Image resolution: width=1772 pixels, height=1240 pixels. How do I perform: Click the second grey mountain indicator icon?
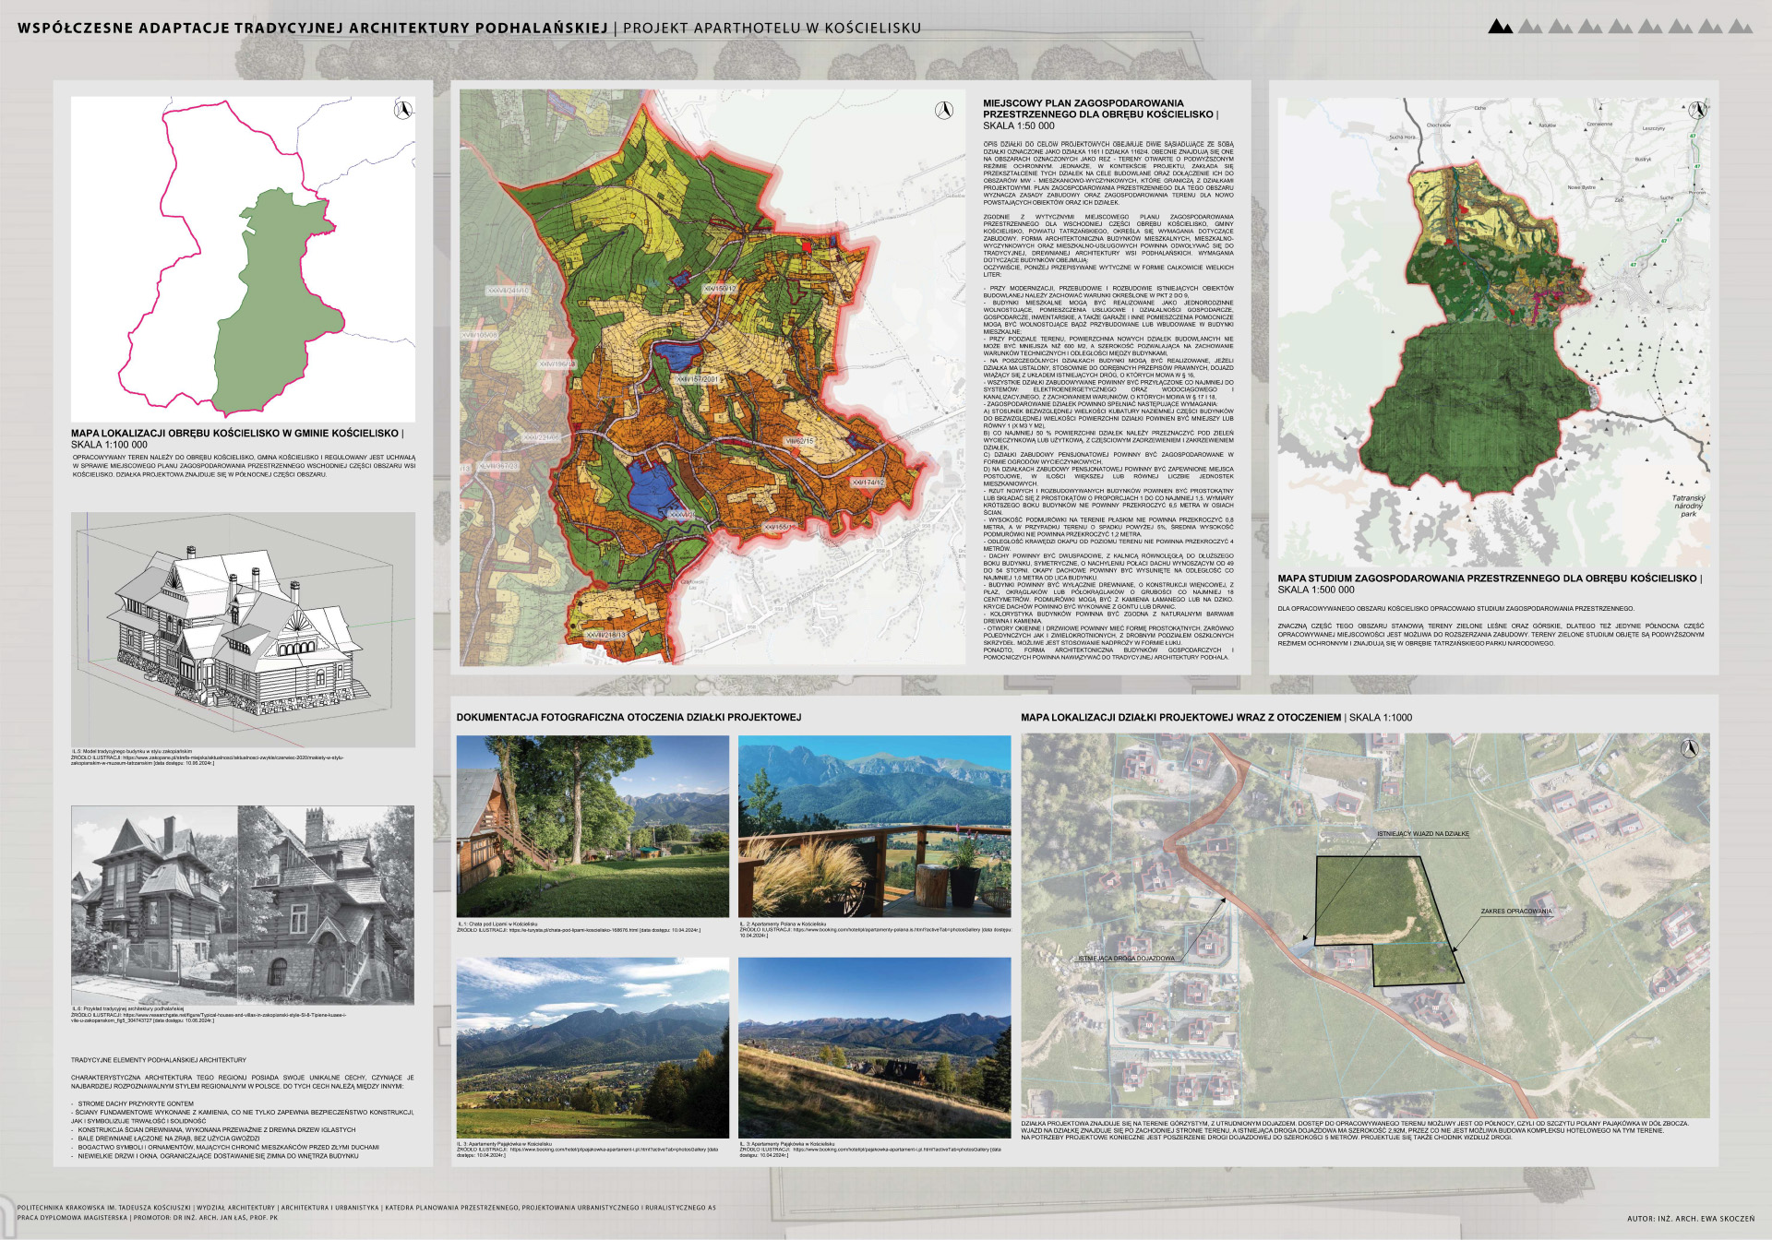1560,27
